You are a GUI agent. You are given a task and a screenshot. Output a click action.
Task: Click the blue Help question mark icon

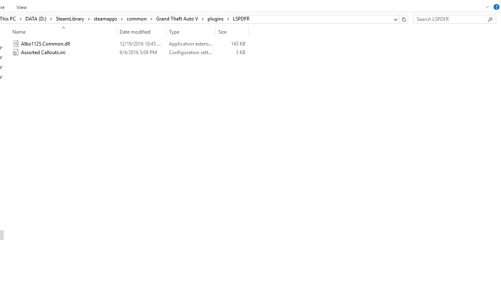pos(496,7)
